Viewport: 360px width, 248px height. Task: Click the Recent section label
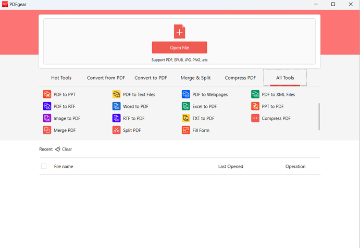(46, 149)
